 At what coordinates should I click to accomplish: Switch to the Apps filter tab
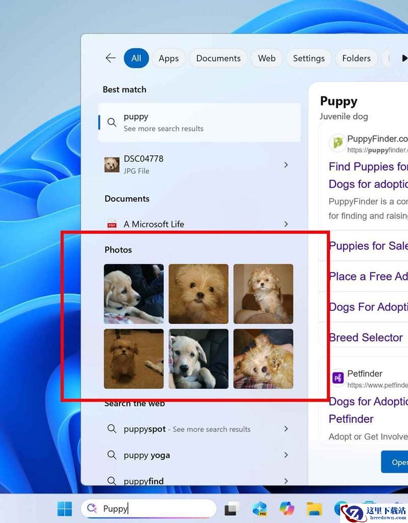point(168,58)
